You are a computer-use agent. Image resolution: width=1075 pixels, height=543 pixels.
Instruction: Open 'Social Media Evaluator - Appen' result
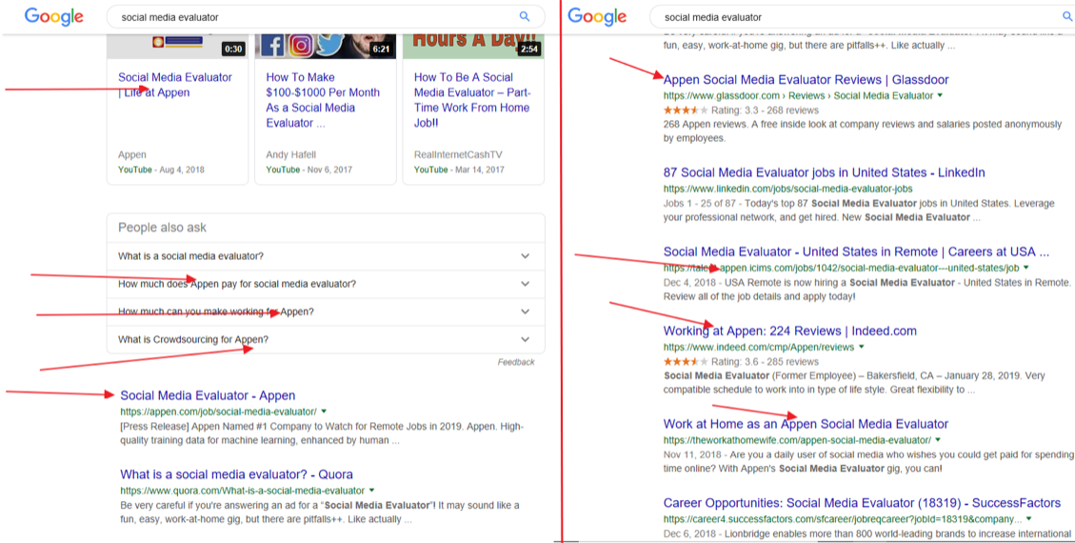[x=208, y=395]
